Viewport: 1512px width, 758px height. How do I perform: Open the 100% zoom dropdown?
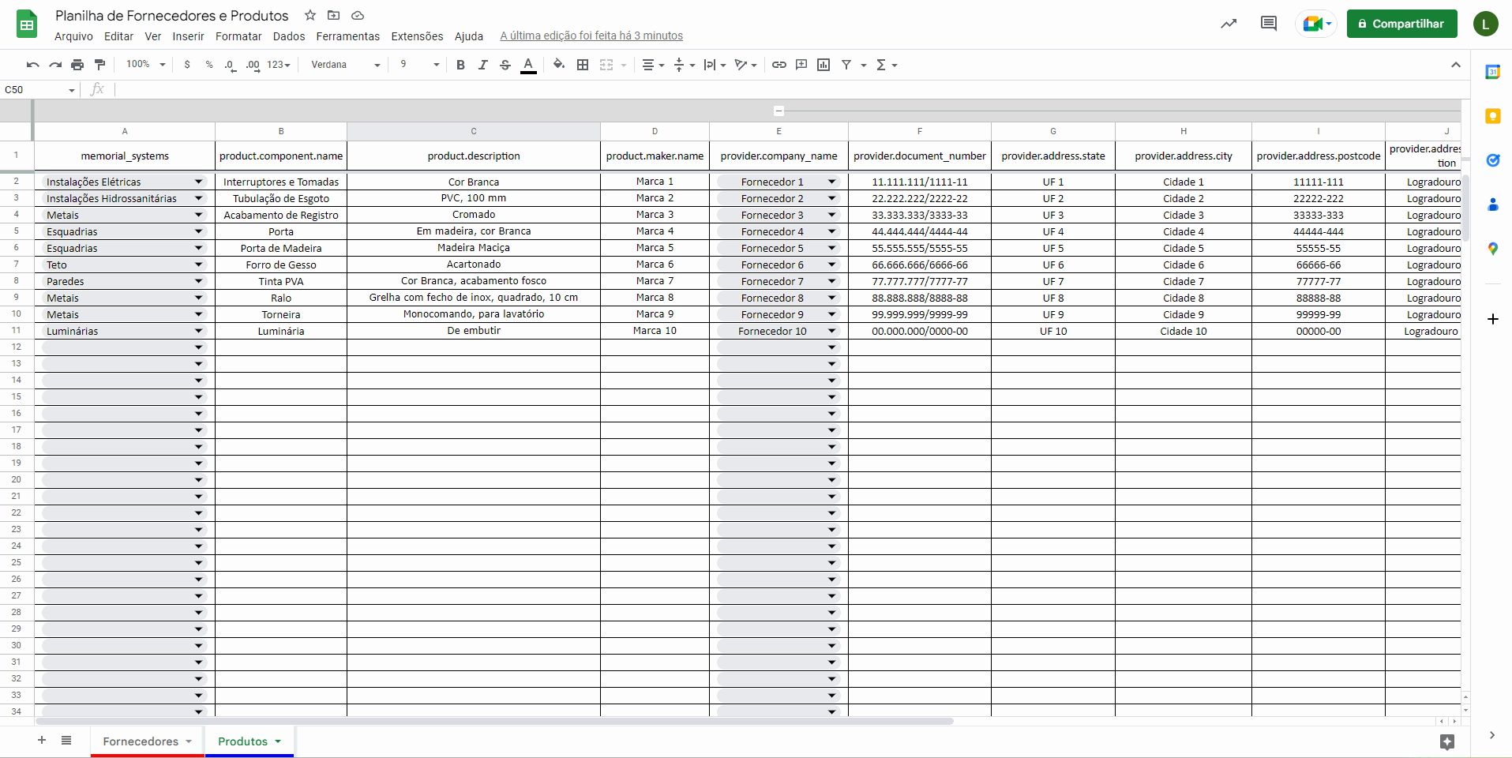145,65
